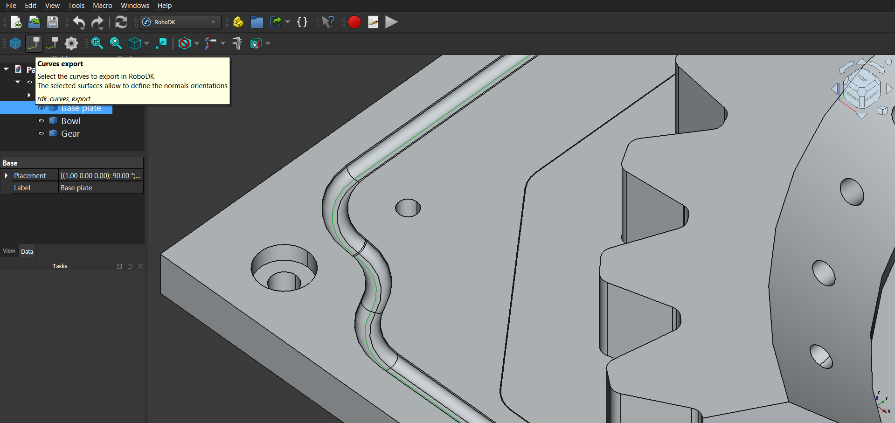Viewport: 895px width, 423px height.
Task: Toggle visibility of the Bowl part
Action: [41, 121]
